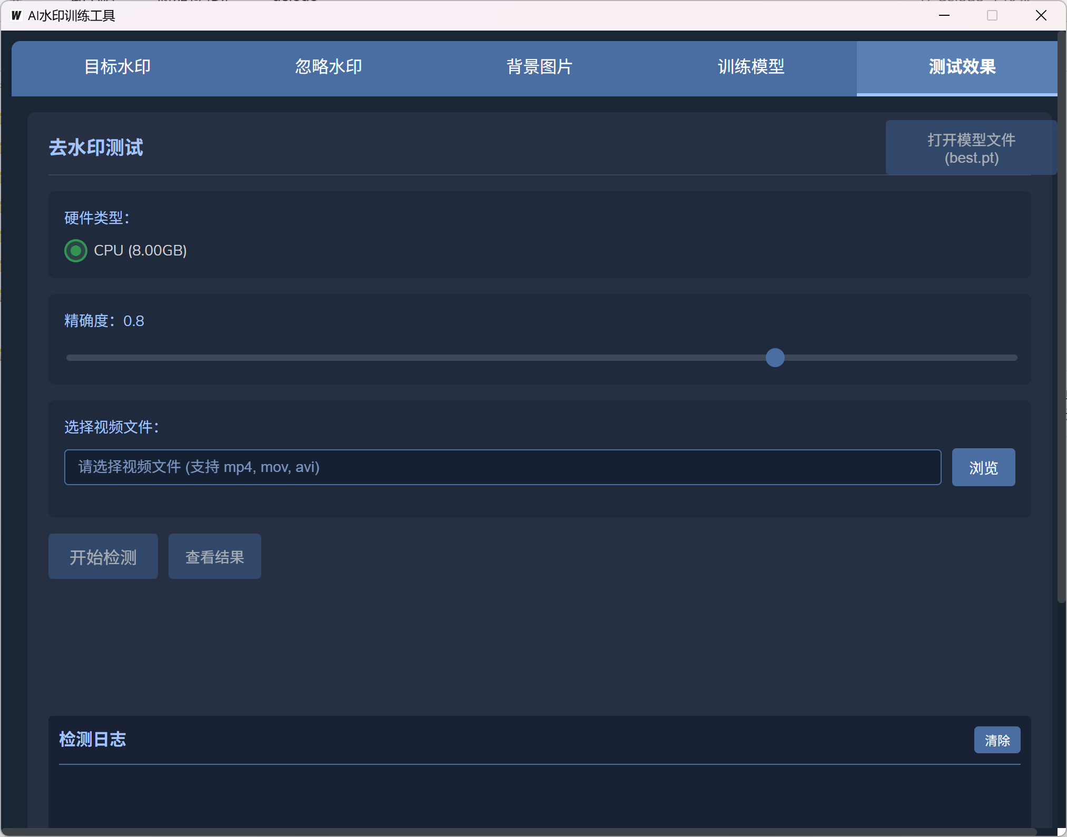Screen dimensions: 1067x837
Task: Click the maximize window icon
Action: click(x=992, y=15)
